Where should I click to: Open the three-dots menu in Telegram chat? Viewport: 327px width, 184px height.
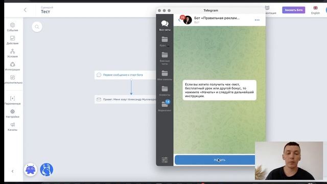click(x=257, y=20)
